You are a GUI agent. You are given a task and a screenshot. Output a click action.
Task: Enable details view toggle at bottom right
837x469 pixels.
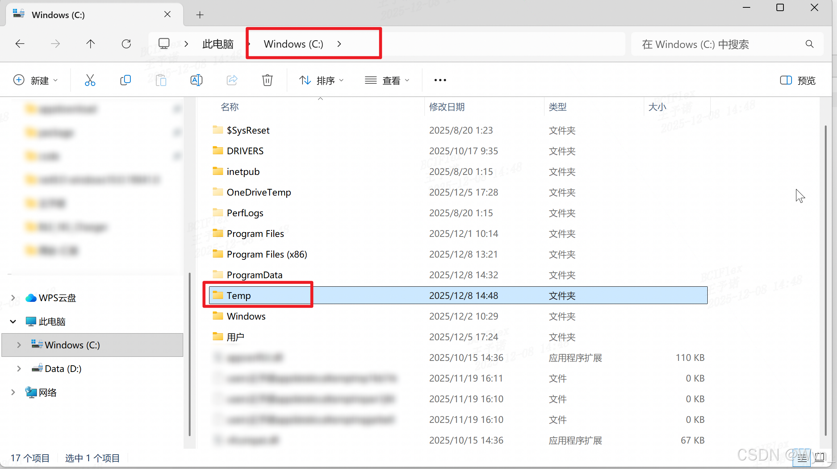click(802, 457)
